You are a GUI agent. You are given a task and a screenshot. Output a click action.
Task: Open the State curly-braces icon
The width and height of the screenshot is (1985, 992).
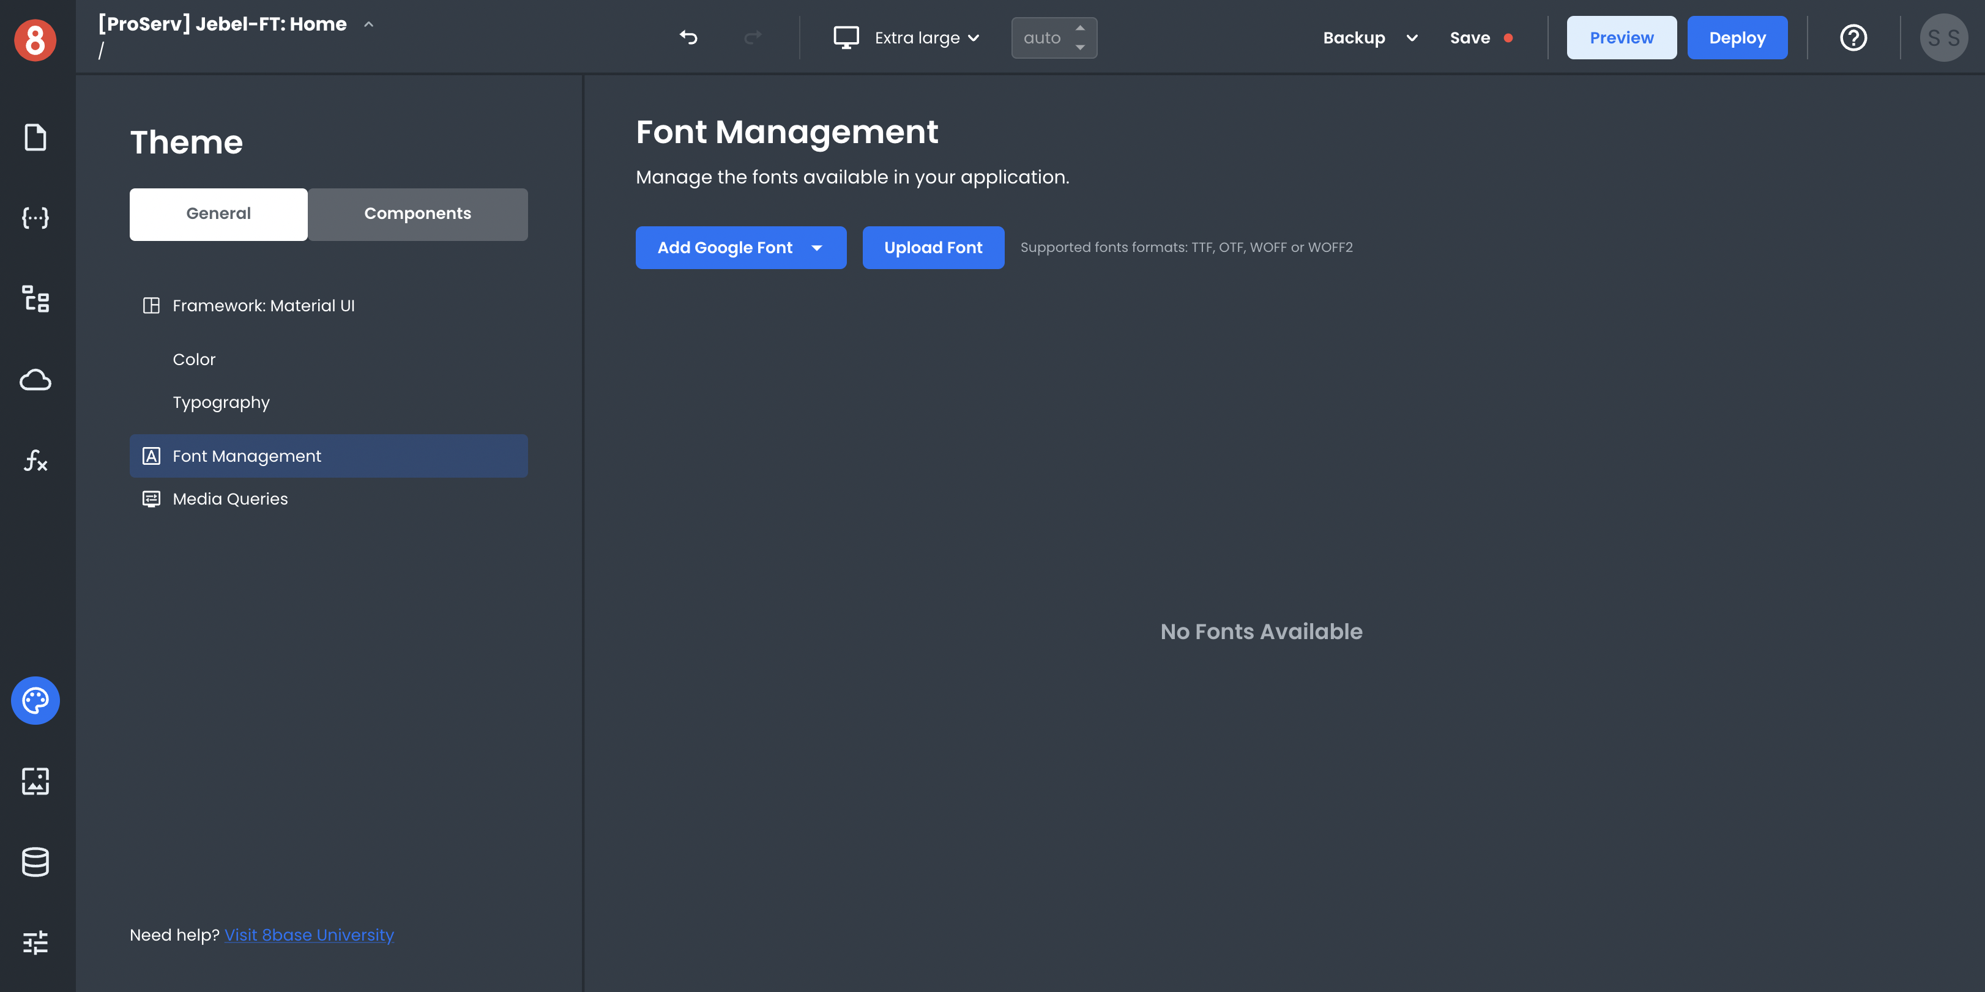[x=35, y=218]
